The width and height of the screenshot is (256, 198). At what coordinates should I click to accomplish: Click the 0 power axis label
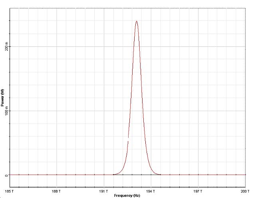click(x=6, y=176)
